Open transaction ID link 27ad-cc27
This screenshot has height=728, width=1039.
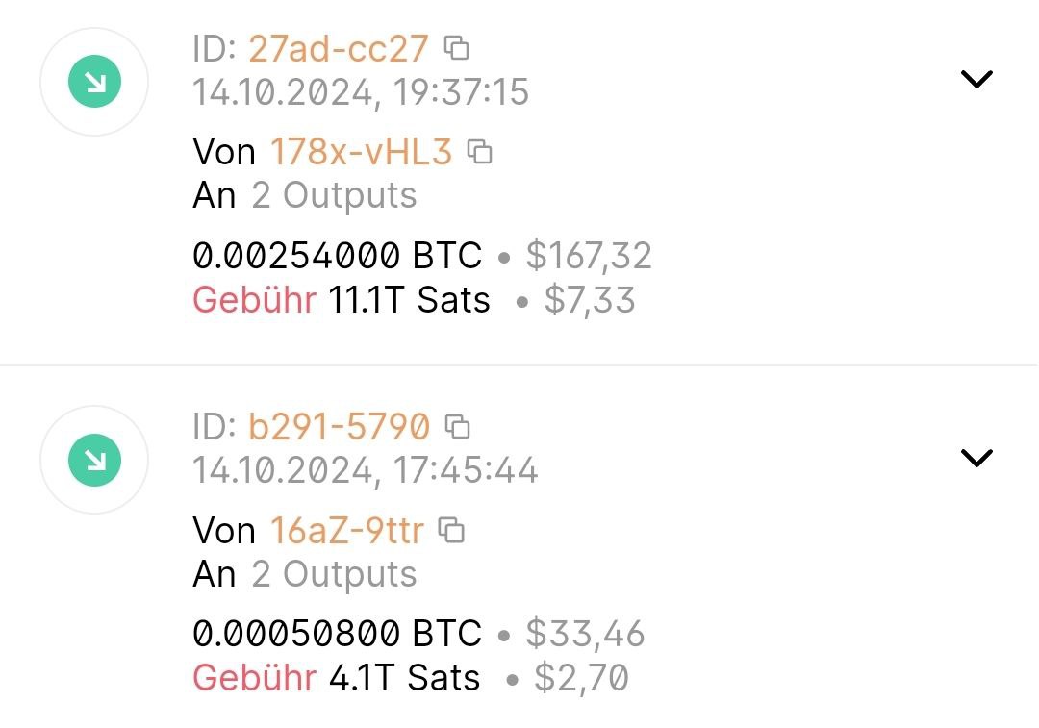339,48
